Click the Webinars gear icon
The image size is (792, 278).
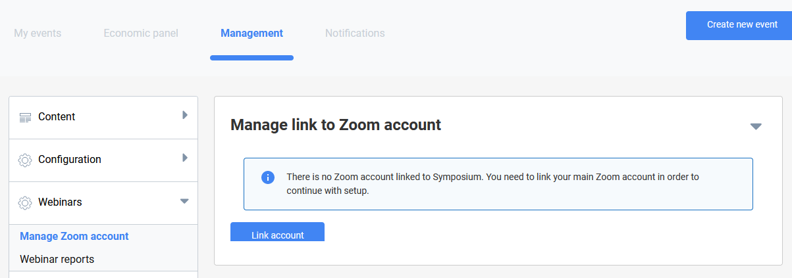point(26,202)
